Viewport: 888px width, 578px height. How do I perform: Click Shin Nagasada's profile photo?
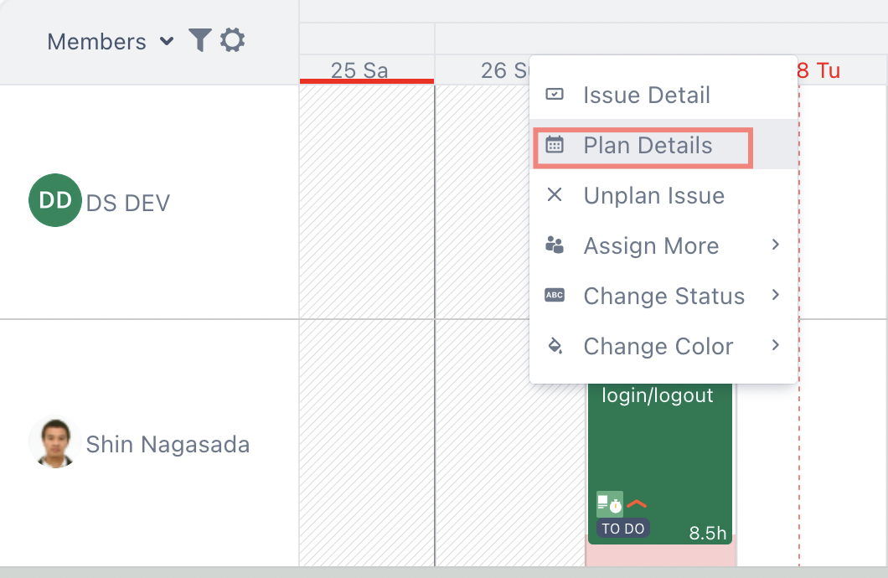(54, 443)
